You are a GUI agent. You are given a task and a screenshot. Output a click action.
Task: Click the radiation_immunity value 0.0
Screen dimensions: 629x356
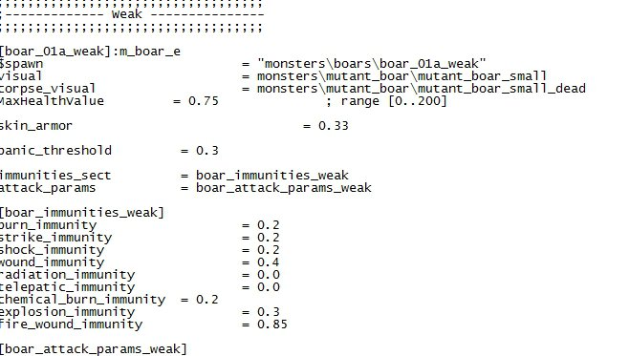click(x=269, y=275)
